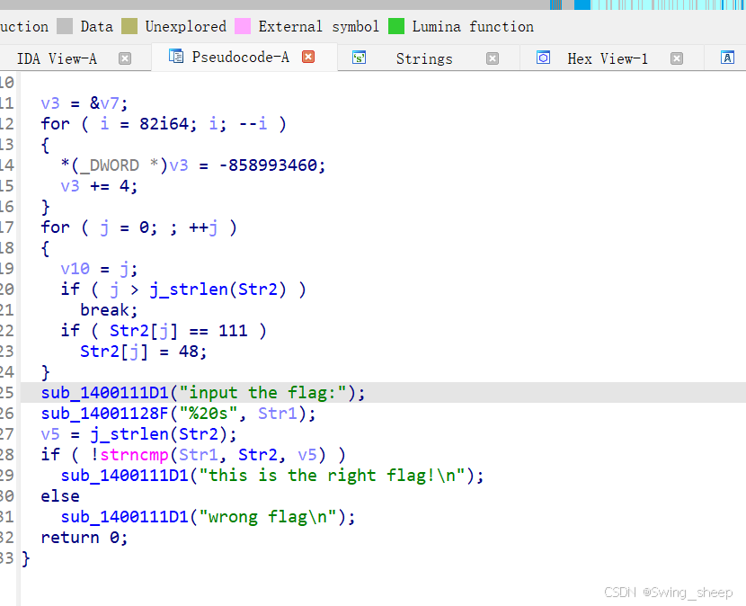Click sub_1400111D1 on the right flag line
This screenshot has height=606, width=746.
click(x=125, y=476)
